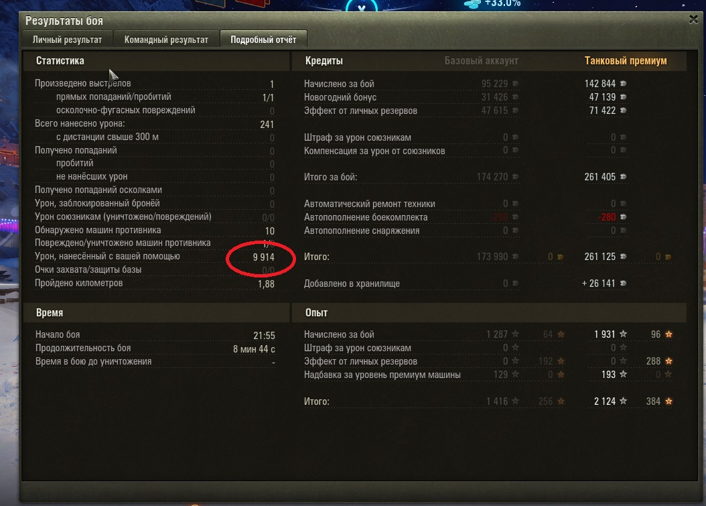The height and width of the screenshot is (506, 706).
Task: Open the Командный результат tab
Action: click(x=166, y=40)
